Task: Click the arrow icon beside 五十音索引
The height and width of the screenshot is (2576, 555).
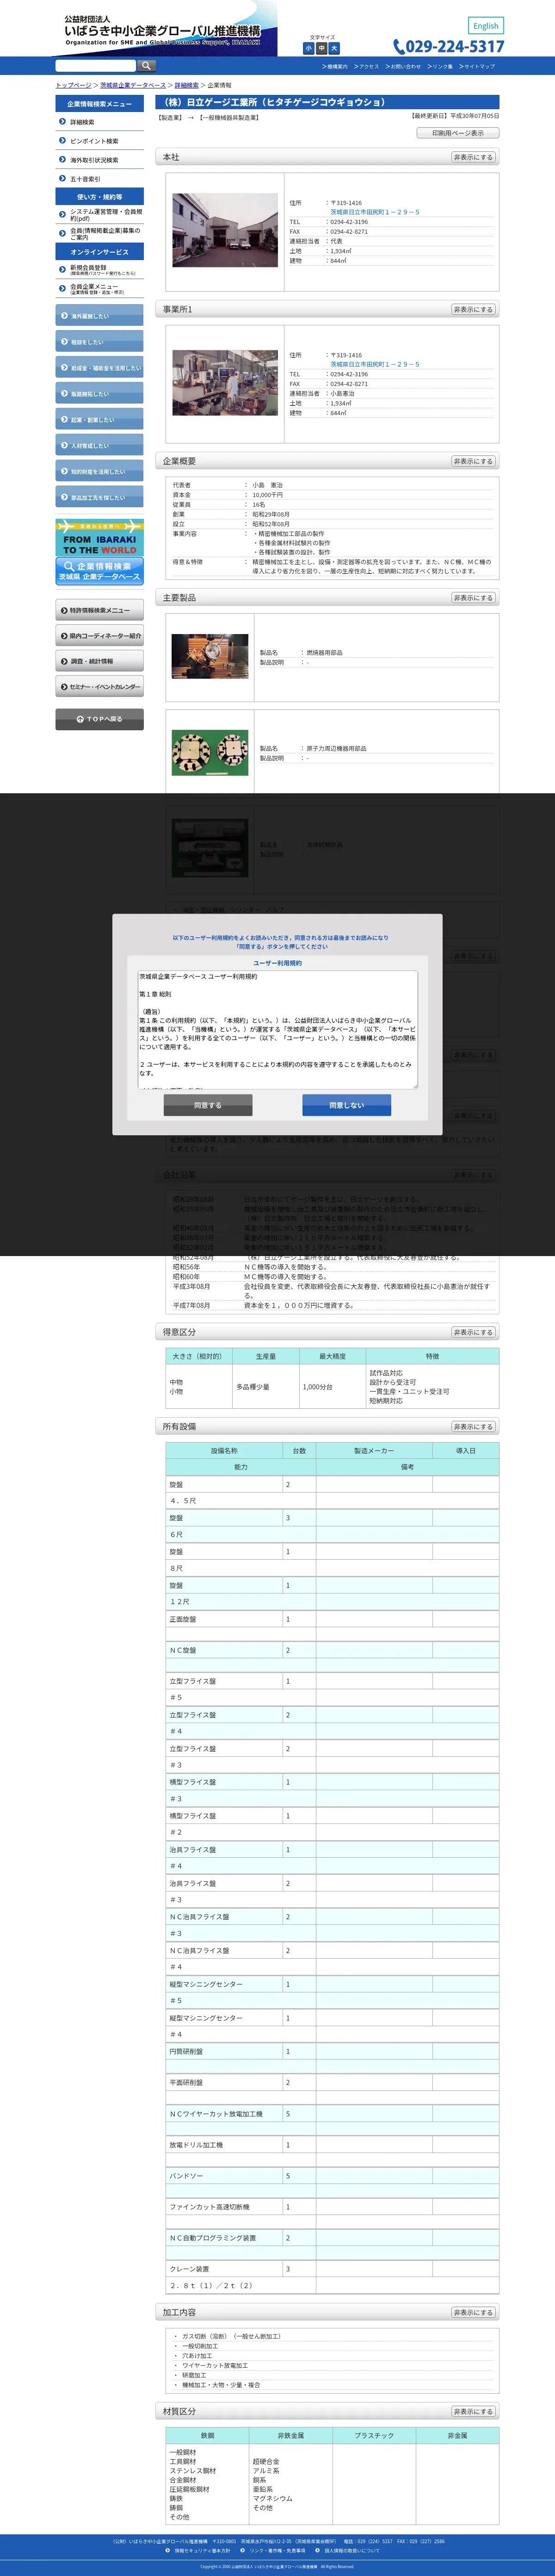Action: click(x=62, y=179)
